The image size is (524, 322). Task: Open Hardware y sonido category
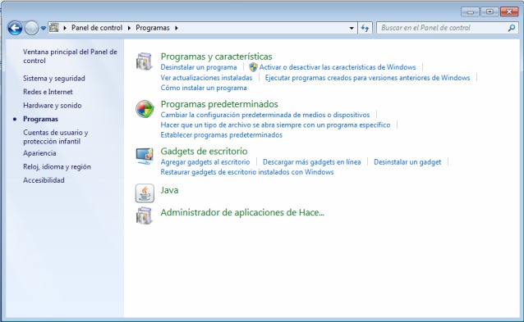(52, 106)
